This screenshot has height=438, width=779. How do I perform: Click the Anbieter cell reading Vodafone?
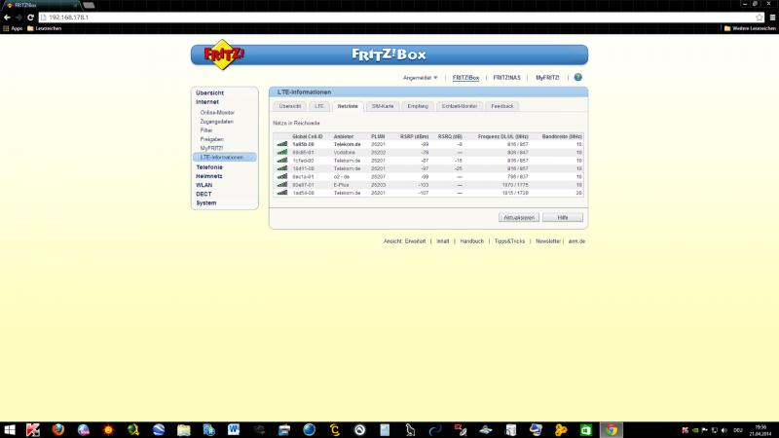[x=345, y=153]
